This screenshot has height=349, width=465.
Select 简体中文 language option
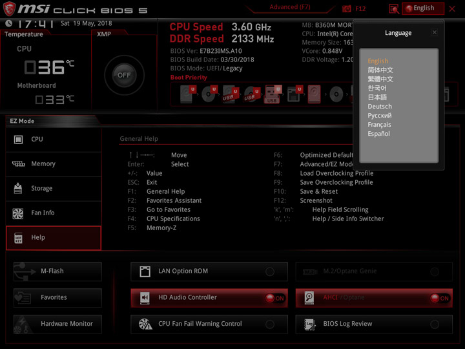pyautogui.click(x=380, y=70)
